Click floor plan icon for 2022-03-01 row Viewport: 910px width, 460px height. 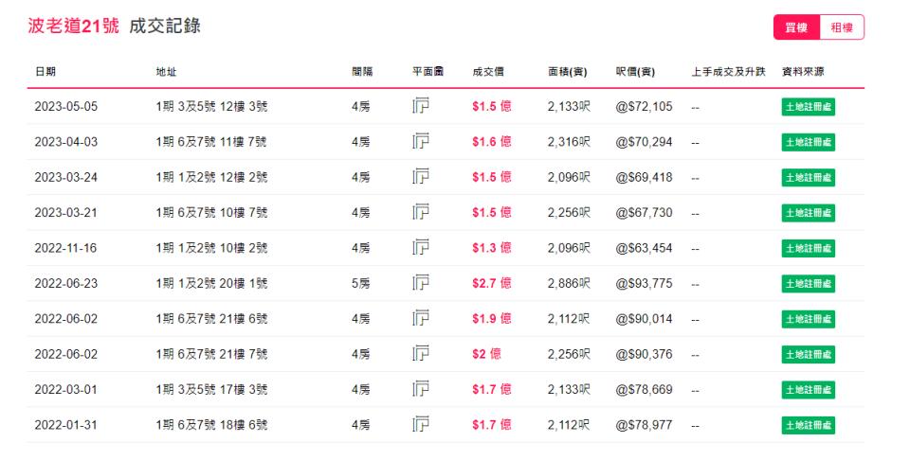tap(421, 389)
